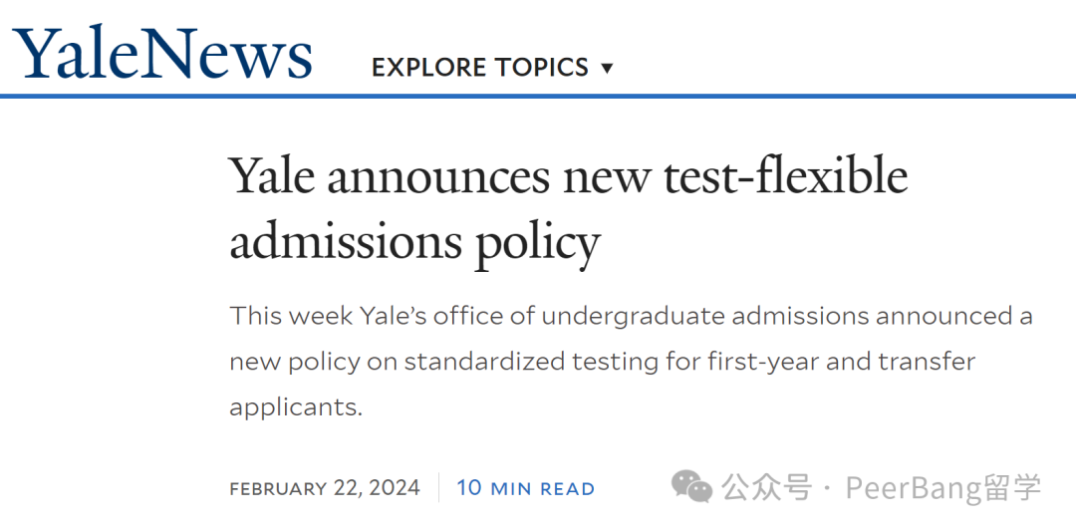Click 'first-year and transfer' in the summary

point(841,362)
